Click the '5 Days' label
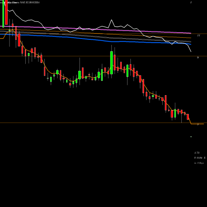Screen dimensions: 207x207 (200, 163)
